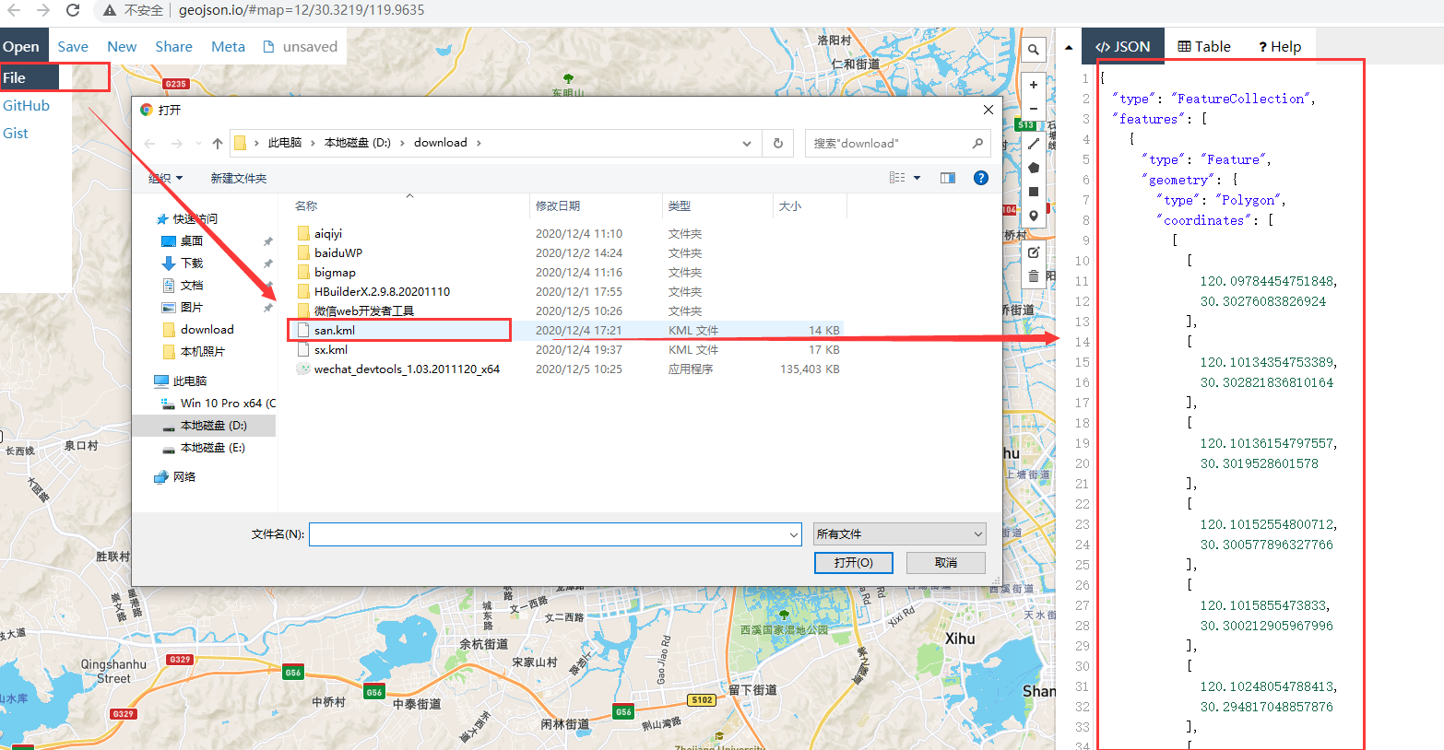Select the bigmap folder
Viewport: 1444px width, 750px height.
(x=335, y=272)
